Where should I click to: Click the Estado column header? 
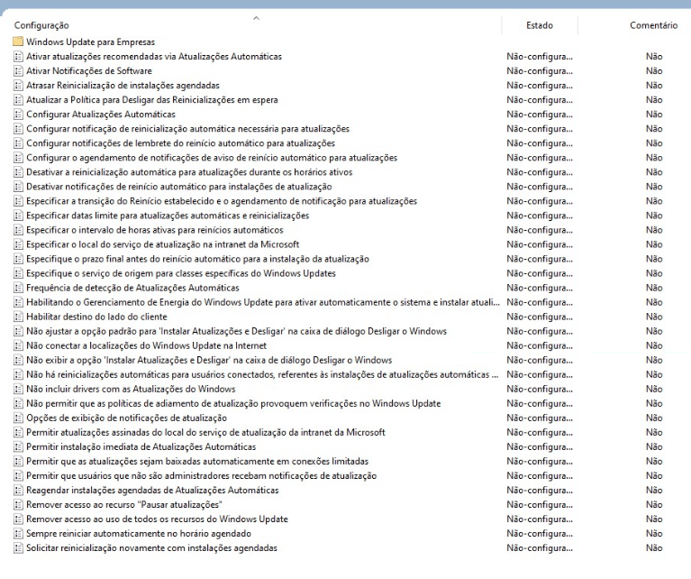(540, 25)
